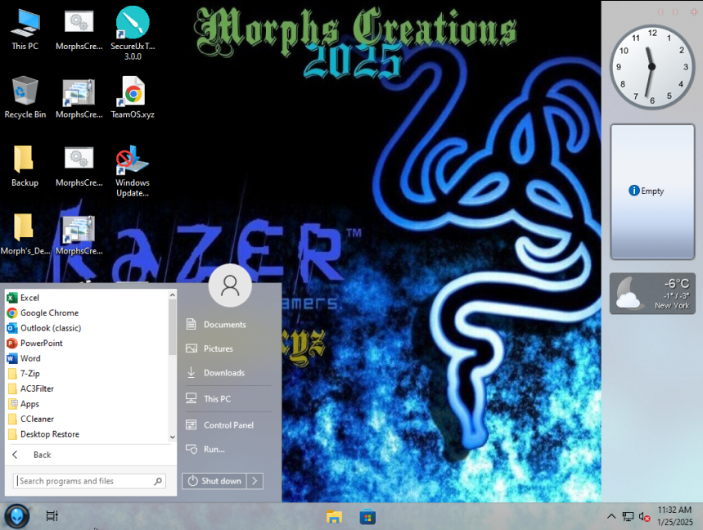Open Downloads from the Start menu
Screen dimensions: 703x530
228,373
